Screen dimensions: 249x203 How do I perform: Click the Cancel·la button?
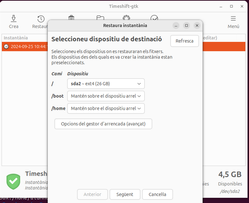tap(157, 194)
